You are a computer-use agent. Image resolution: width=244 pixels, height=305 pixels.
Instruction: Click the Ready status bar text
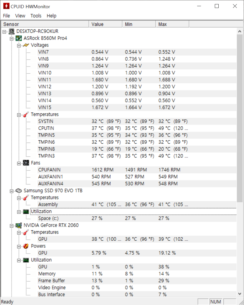(x=7, y=302)
